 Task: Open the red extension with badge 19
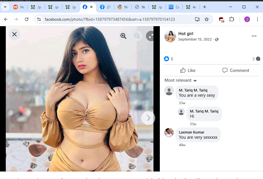coord(222,20)
